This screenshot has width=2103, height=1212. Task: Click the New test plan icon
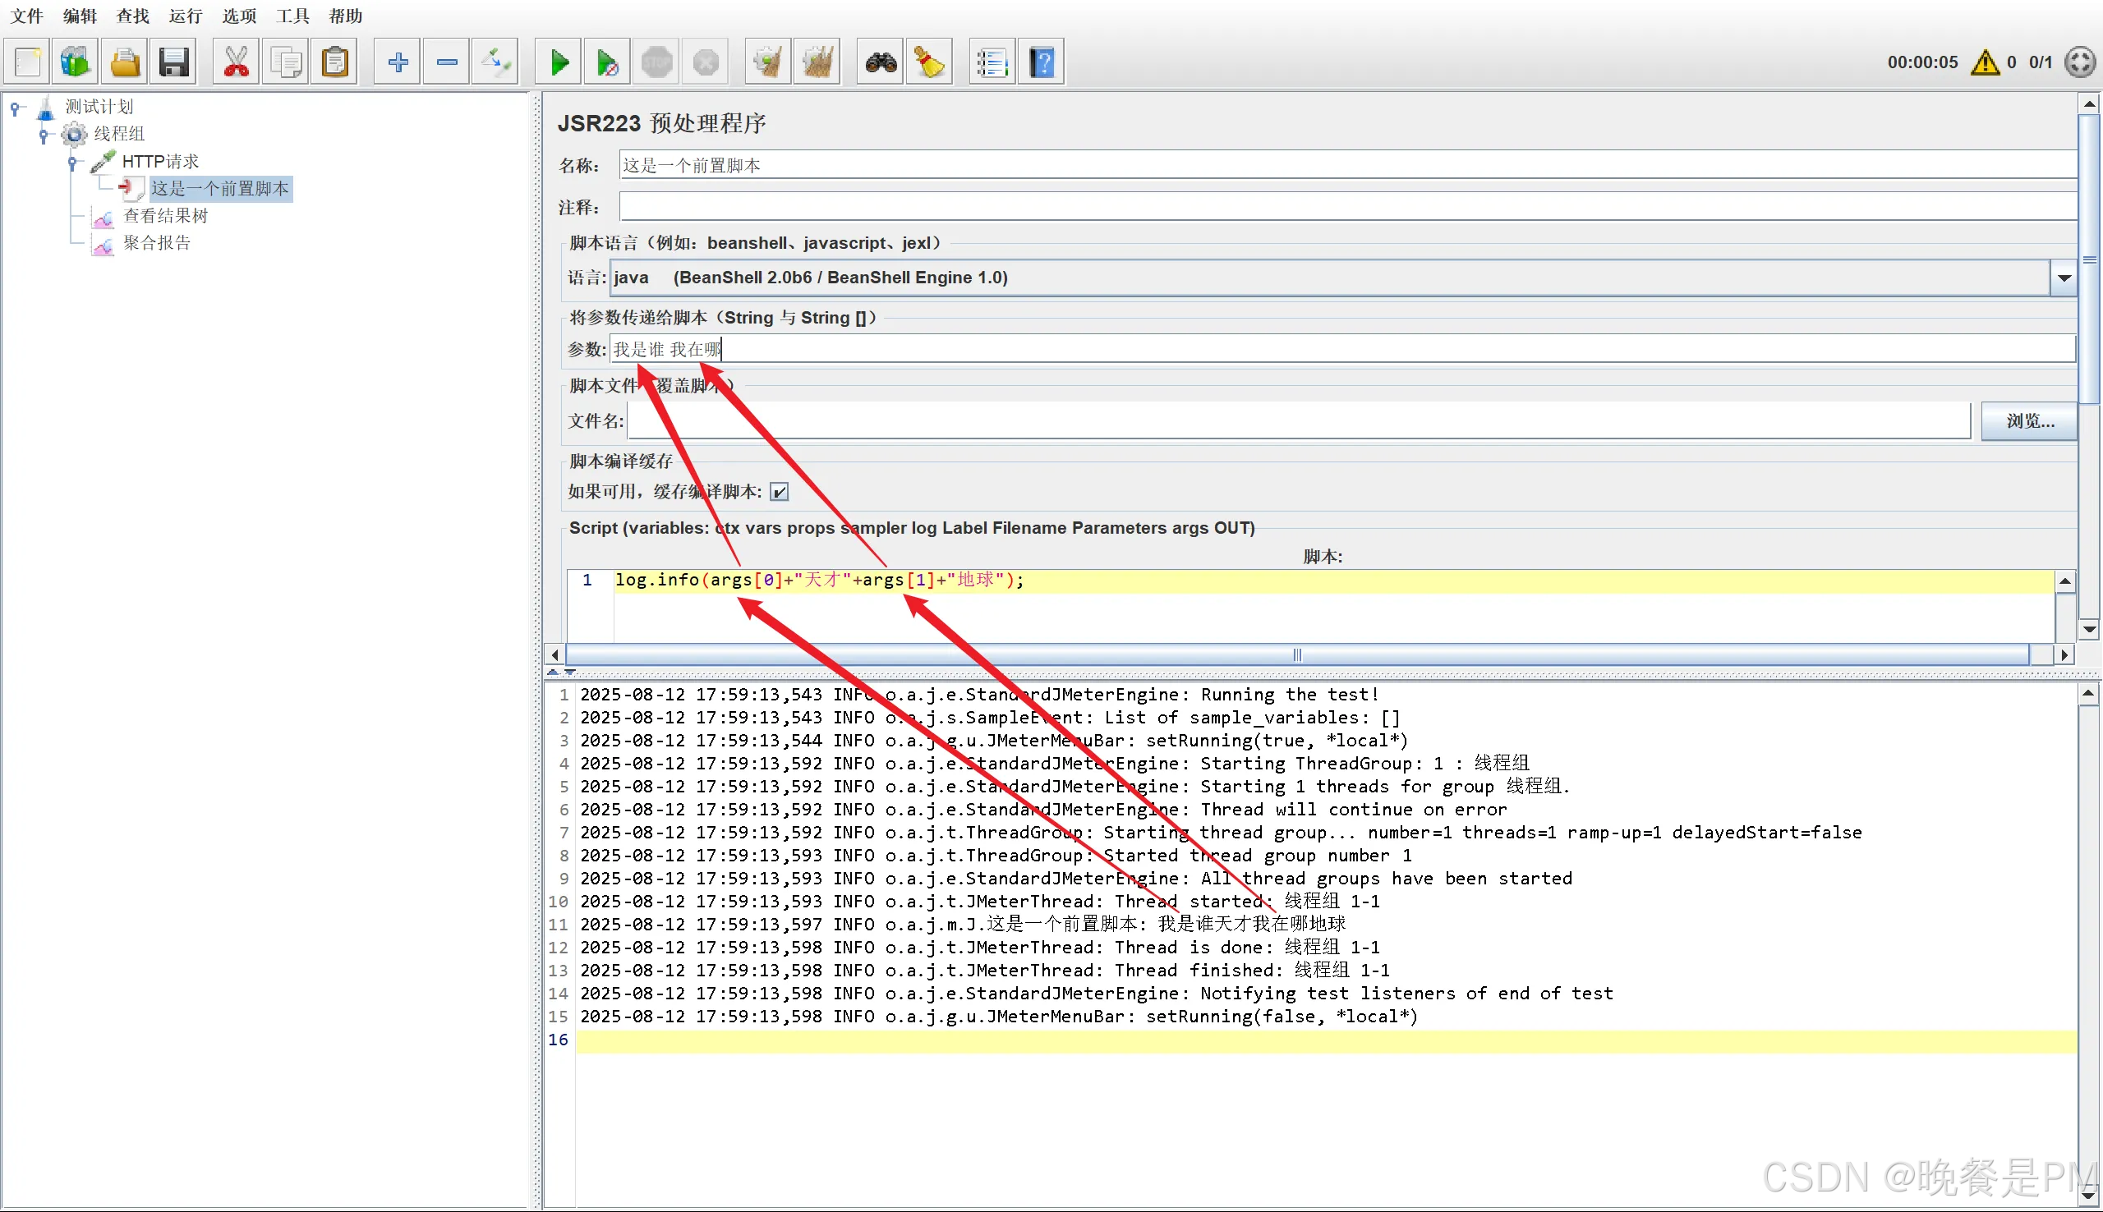point(27,62)
